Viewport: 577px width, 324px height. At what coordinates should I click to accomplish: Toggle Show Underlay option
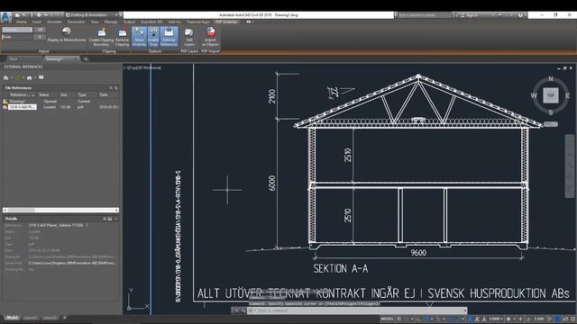click(x=139, y=37)
